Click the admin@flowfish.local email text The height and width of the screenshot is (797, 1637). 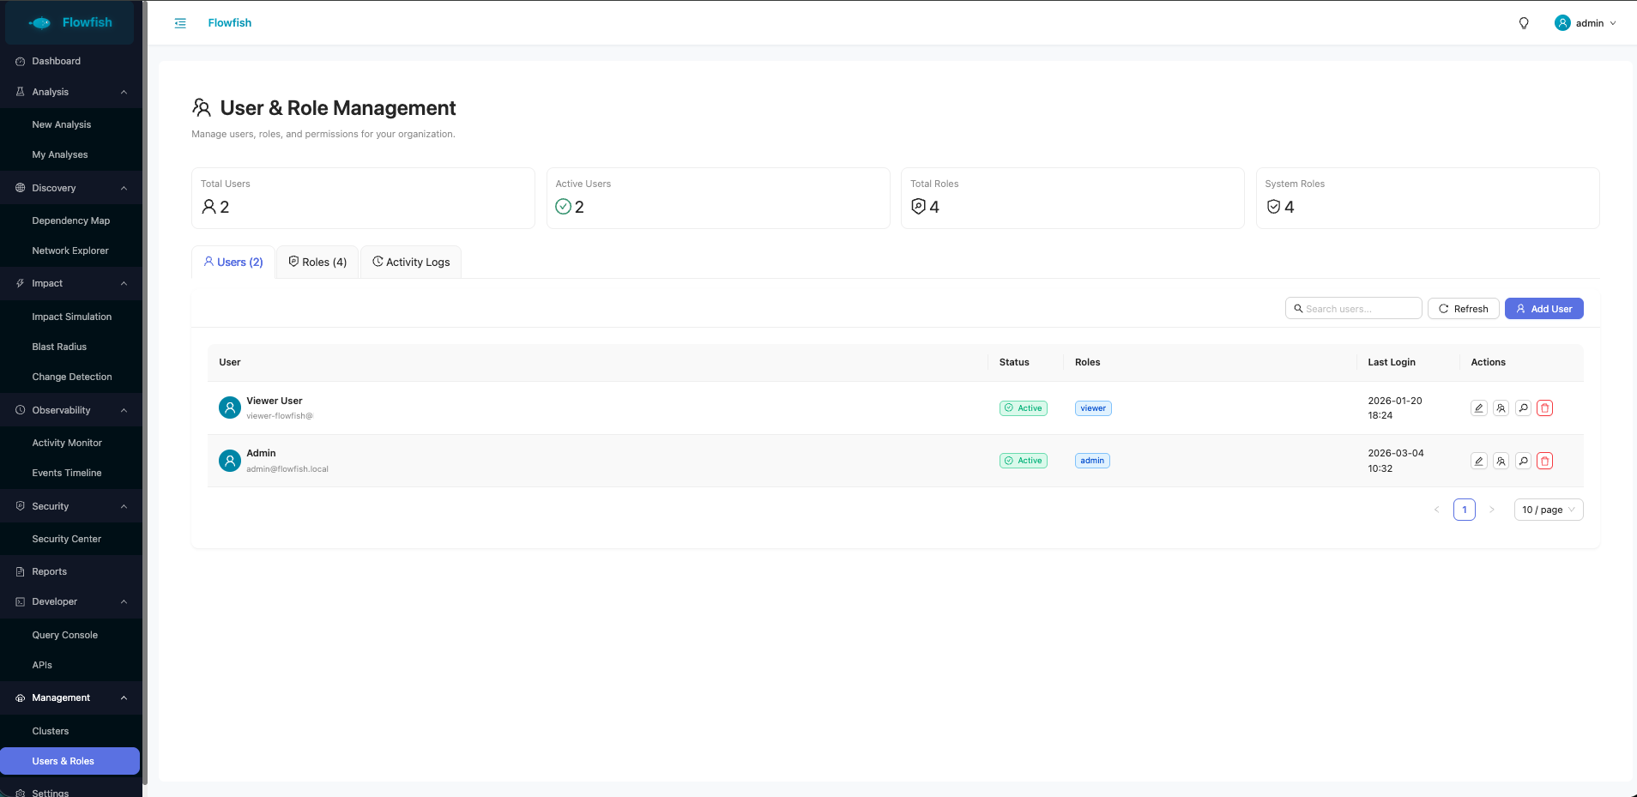(x=287, y=469)
